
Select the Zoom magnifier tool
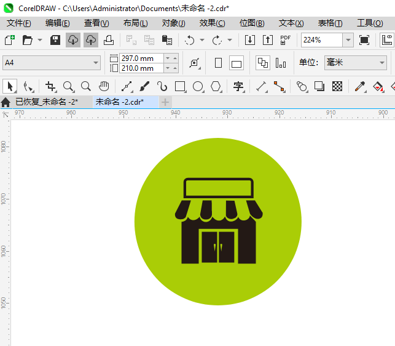(69, 87)
